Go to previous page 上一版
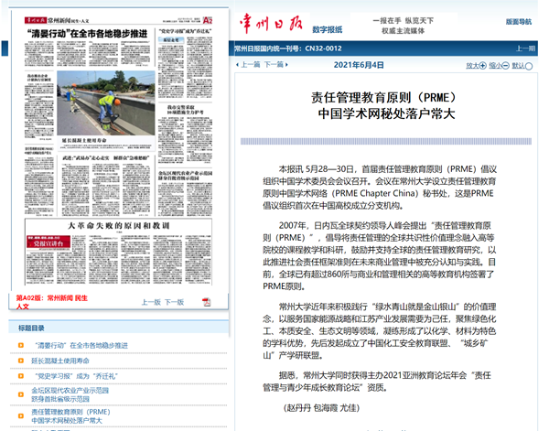 pyautogui.click(x=152, y=302)
